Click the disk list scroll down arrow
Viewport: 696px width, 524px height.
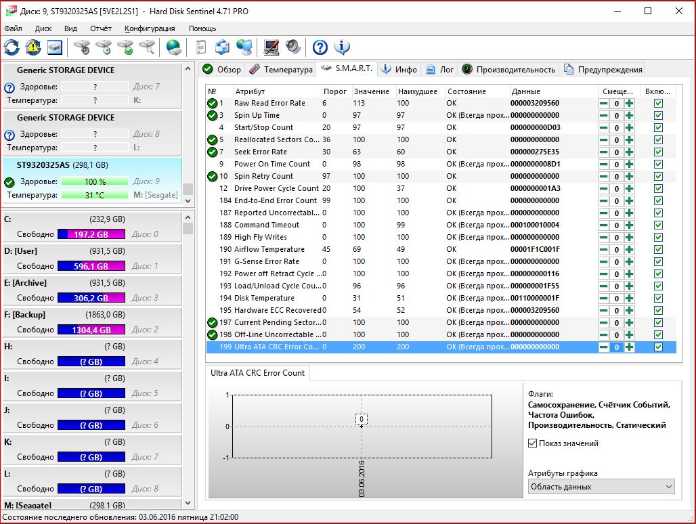pos(188,200)
